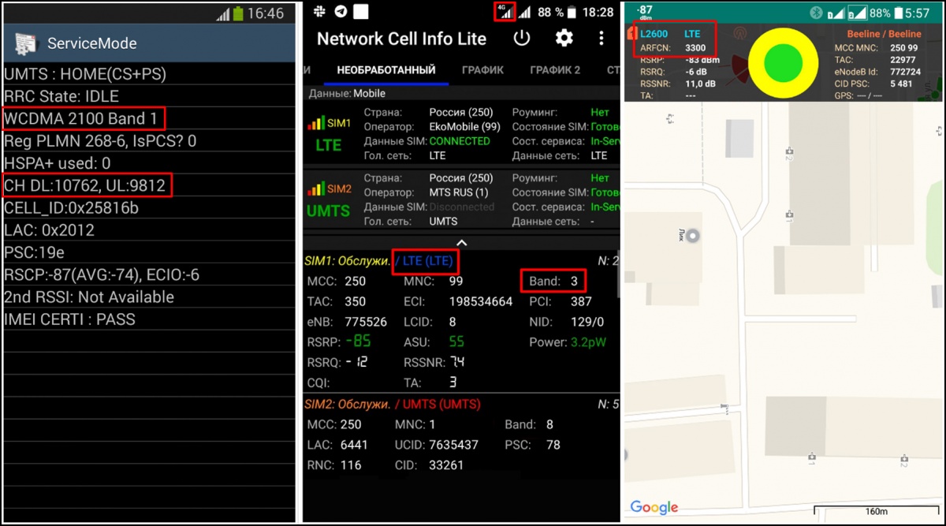Tap the Bluetooth icon in the status bar
This screenshot has height=526, width=946.
817,13
